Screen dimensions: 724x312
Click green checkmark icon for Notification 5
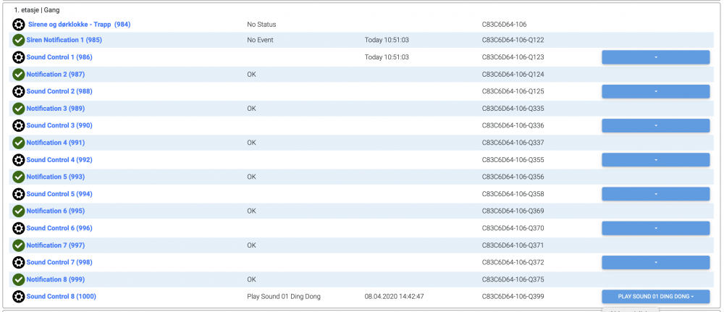(x=19, y=177)
